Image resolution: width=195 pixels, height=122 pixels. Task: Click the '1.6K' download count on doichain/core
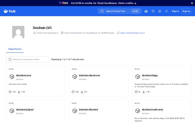tap(23, 92)
